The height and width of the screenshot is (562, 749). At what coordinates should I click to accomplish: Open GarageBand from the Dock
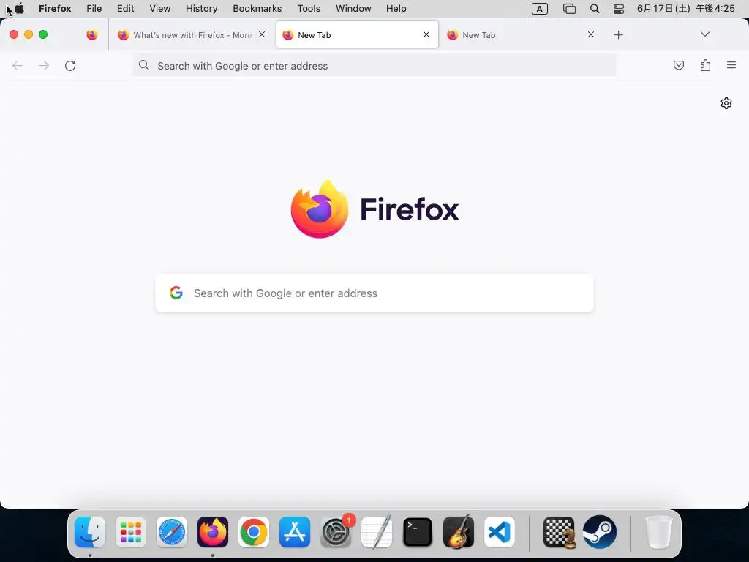point(459,532)
